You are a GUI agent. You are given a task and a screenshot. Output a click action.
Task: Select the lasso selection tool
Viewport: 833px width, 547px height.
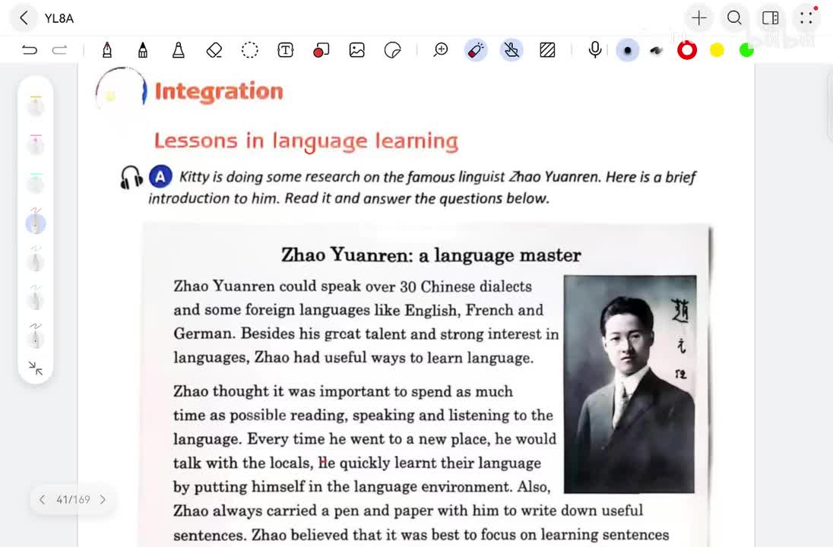click(250, 50)
